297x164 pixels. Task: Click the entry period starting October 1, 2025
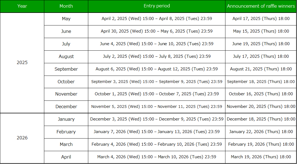[157, 94]
